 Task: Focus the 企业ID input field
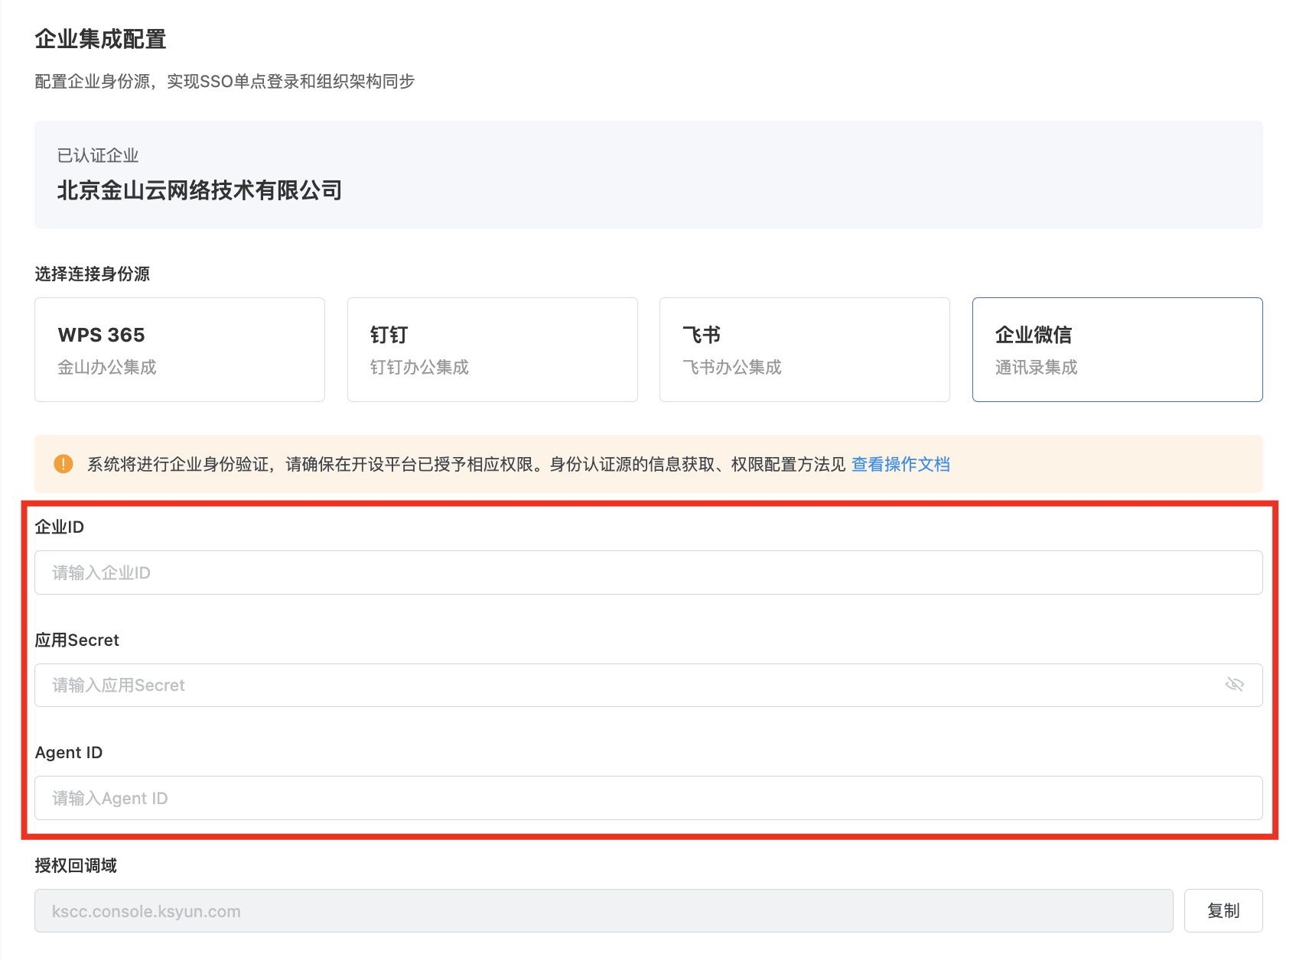point(649,572)
